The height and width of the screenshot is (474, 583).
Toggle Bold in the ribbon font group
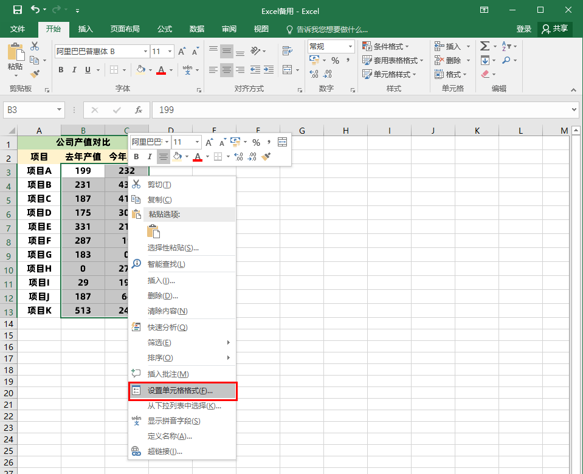pyautogui.click(x=61, y=70)
